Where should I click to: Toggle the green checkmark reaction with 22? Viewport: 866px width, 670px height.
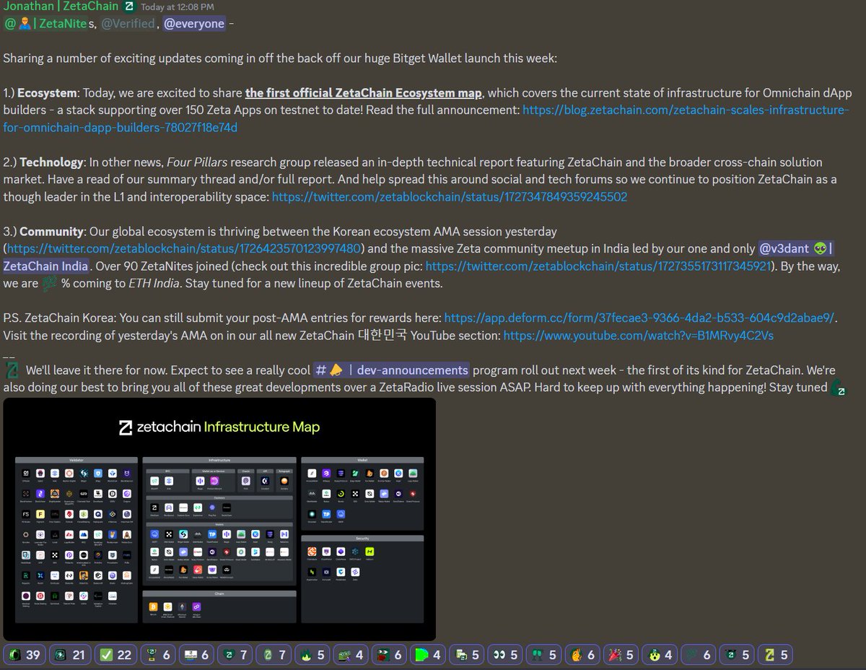pos(115,655)
